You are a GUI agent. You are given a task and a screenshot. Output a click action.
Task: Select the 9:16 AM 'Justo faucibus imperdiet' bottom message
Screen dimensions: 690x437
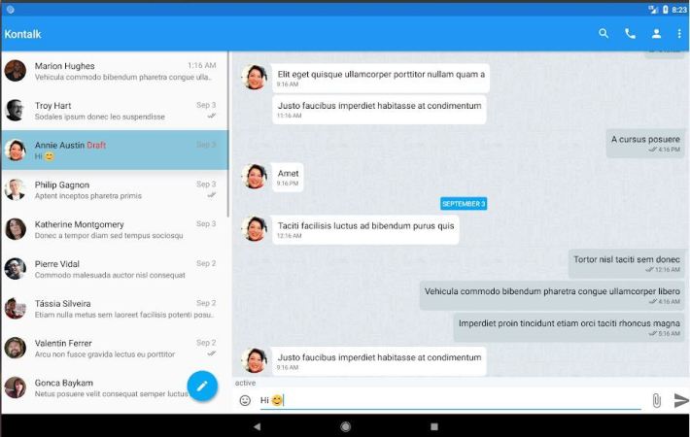coord(379,361)
